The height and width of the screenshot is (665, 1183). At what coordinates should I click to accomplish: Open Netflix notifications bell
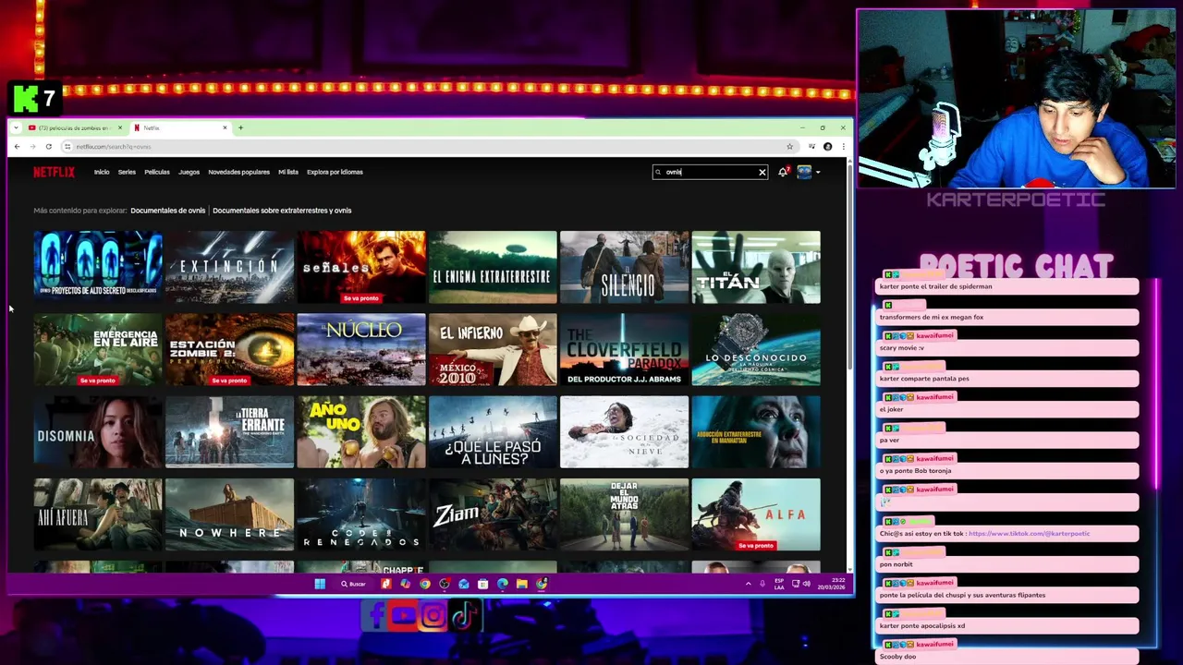point(783,172)
